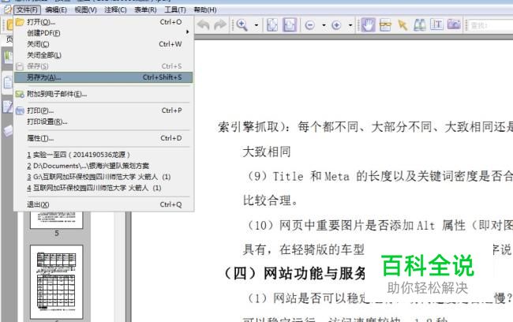Open the bottom sidebar panel icon

[8, 131]
